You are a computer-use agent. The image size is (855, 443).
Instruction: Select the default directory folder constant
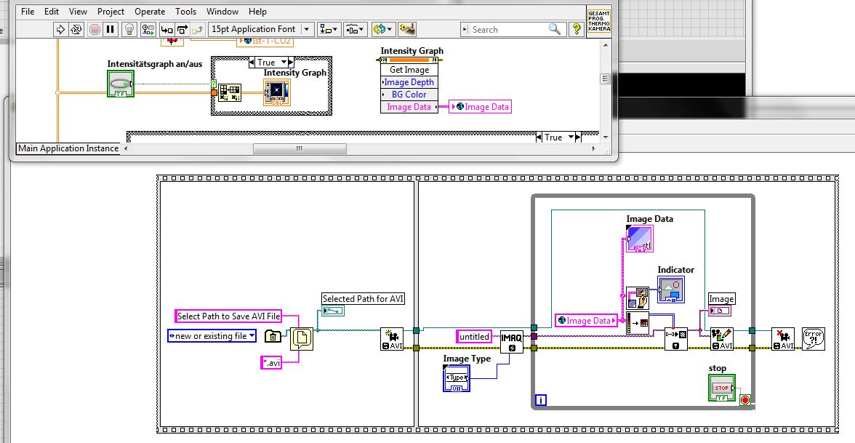[x=273, y=336]
